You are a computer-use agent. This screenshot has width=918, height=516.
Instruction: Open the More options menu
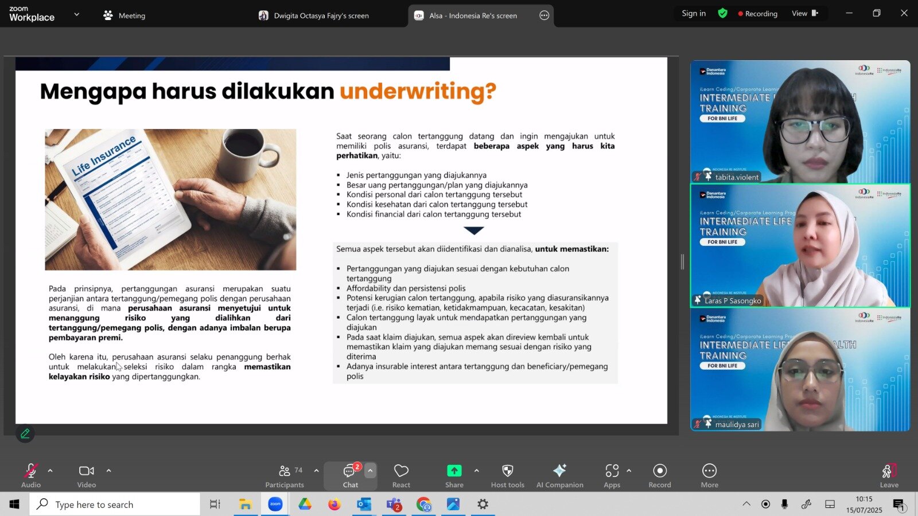click(x=710, y=476)
